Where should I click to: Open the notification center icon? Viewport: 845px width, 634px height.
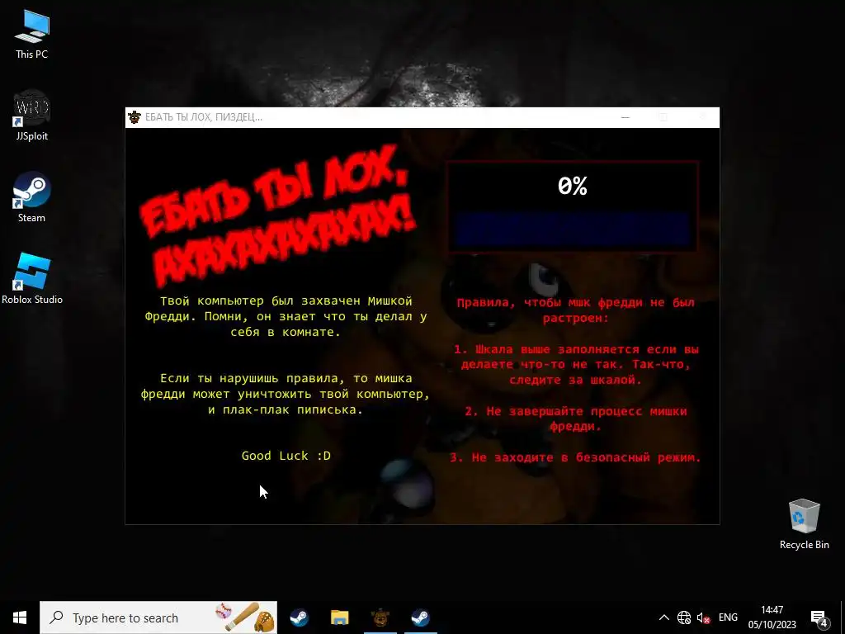tap(819, 617)
